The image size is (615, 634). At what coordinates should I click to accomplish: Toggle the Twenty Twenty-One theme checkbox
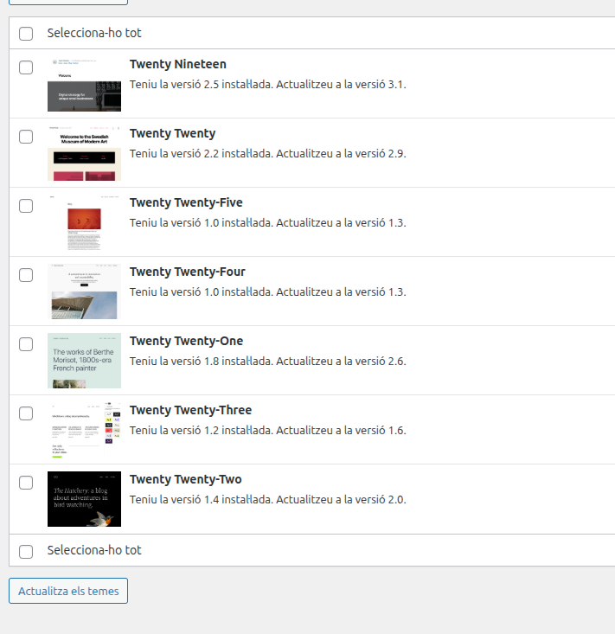pyautogui.click(x=26, y=344)
